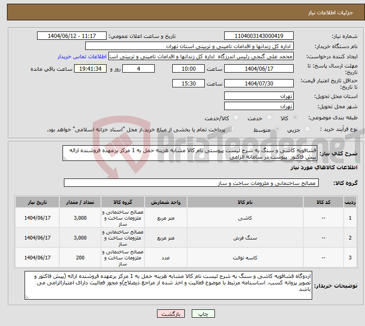
Task: Click the deadline time field 10:00
Action: tap(189, 69)
